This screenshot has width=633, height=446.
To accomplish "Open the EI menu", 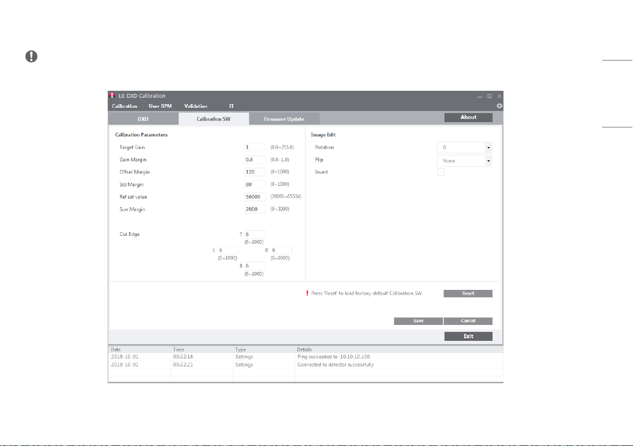I will click(x=232, y=106).
